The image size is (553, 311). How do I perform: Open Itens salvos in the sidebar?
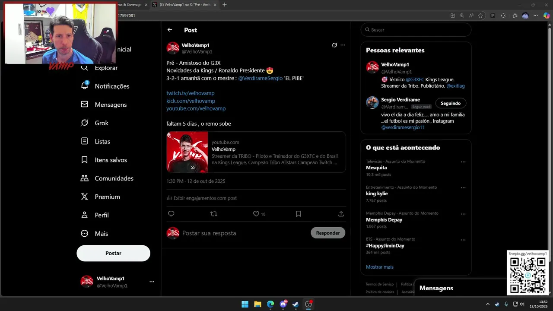tap(104, 160)
